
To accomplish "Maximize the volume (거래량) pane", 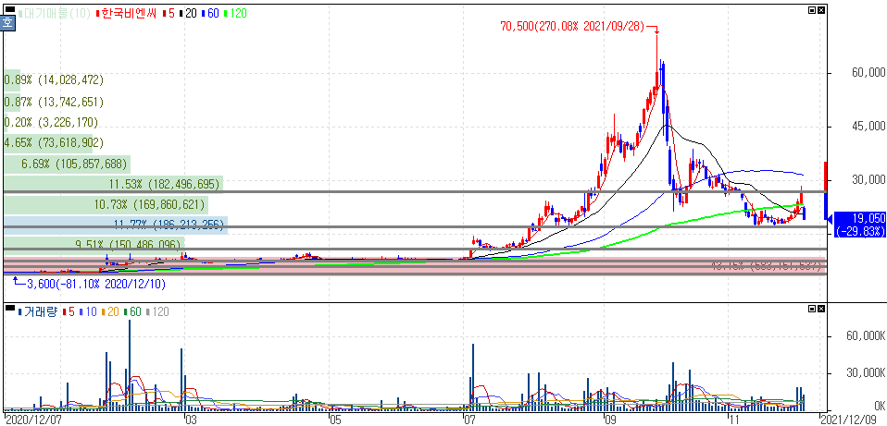I will tap(812, 309).
